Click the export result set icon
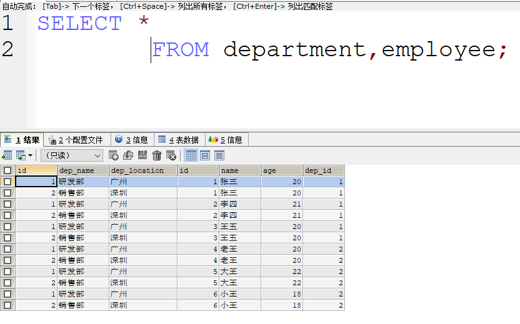The height and width of the screenshot is (324, 520). pos(7,155)
